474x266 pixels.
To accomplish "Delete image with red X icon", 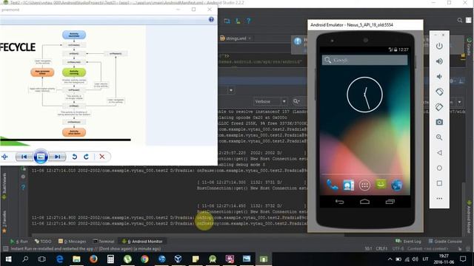I will point(102,157).
